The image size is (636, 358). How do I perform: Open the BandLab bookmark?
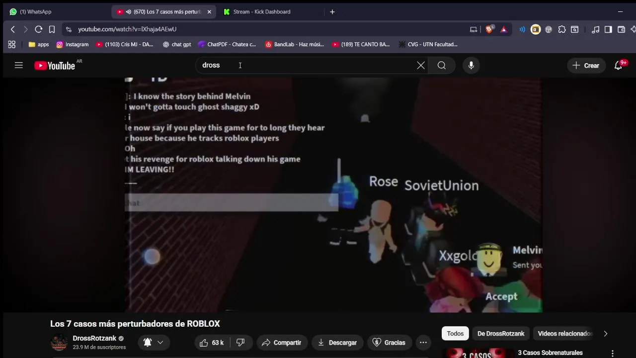(x=295, y=44)
